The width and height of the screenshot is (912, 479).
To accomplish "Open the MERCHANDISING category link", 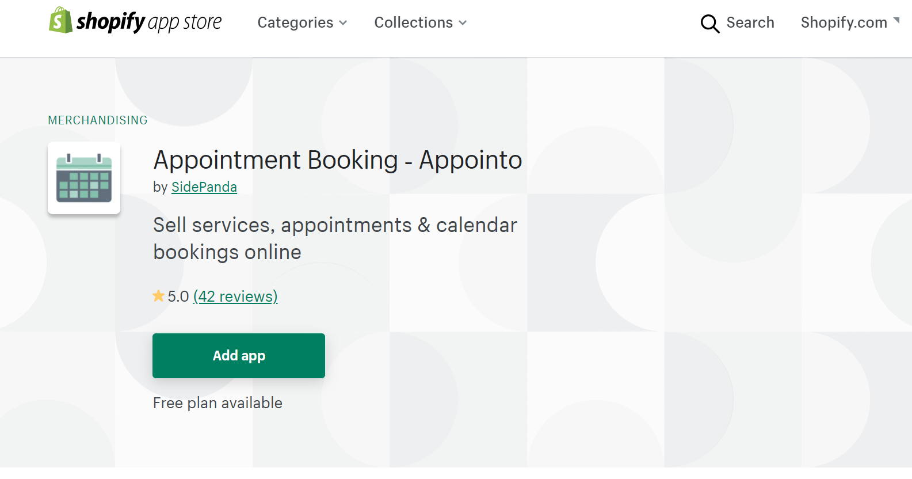I will [98, 120].
